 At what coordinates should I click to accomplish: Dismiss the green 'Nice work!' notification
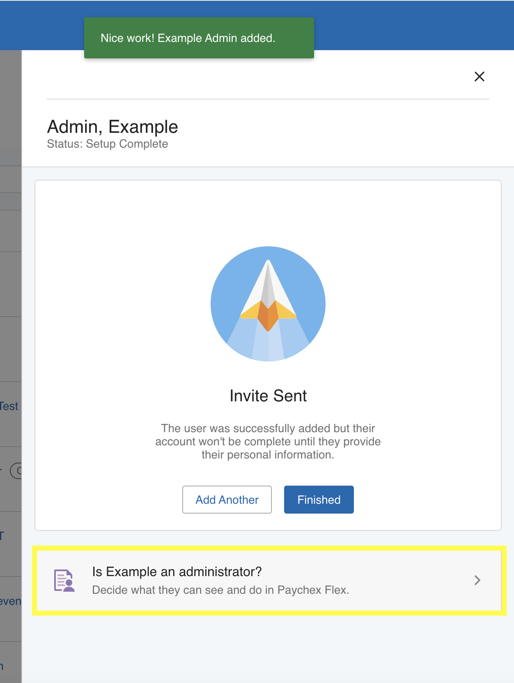coord(199,38)
